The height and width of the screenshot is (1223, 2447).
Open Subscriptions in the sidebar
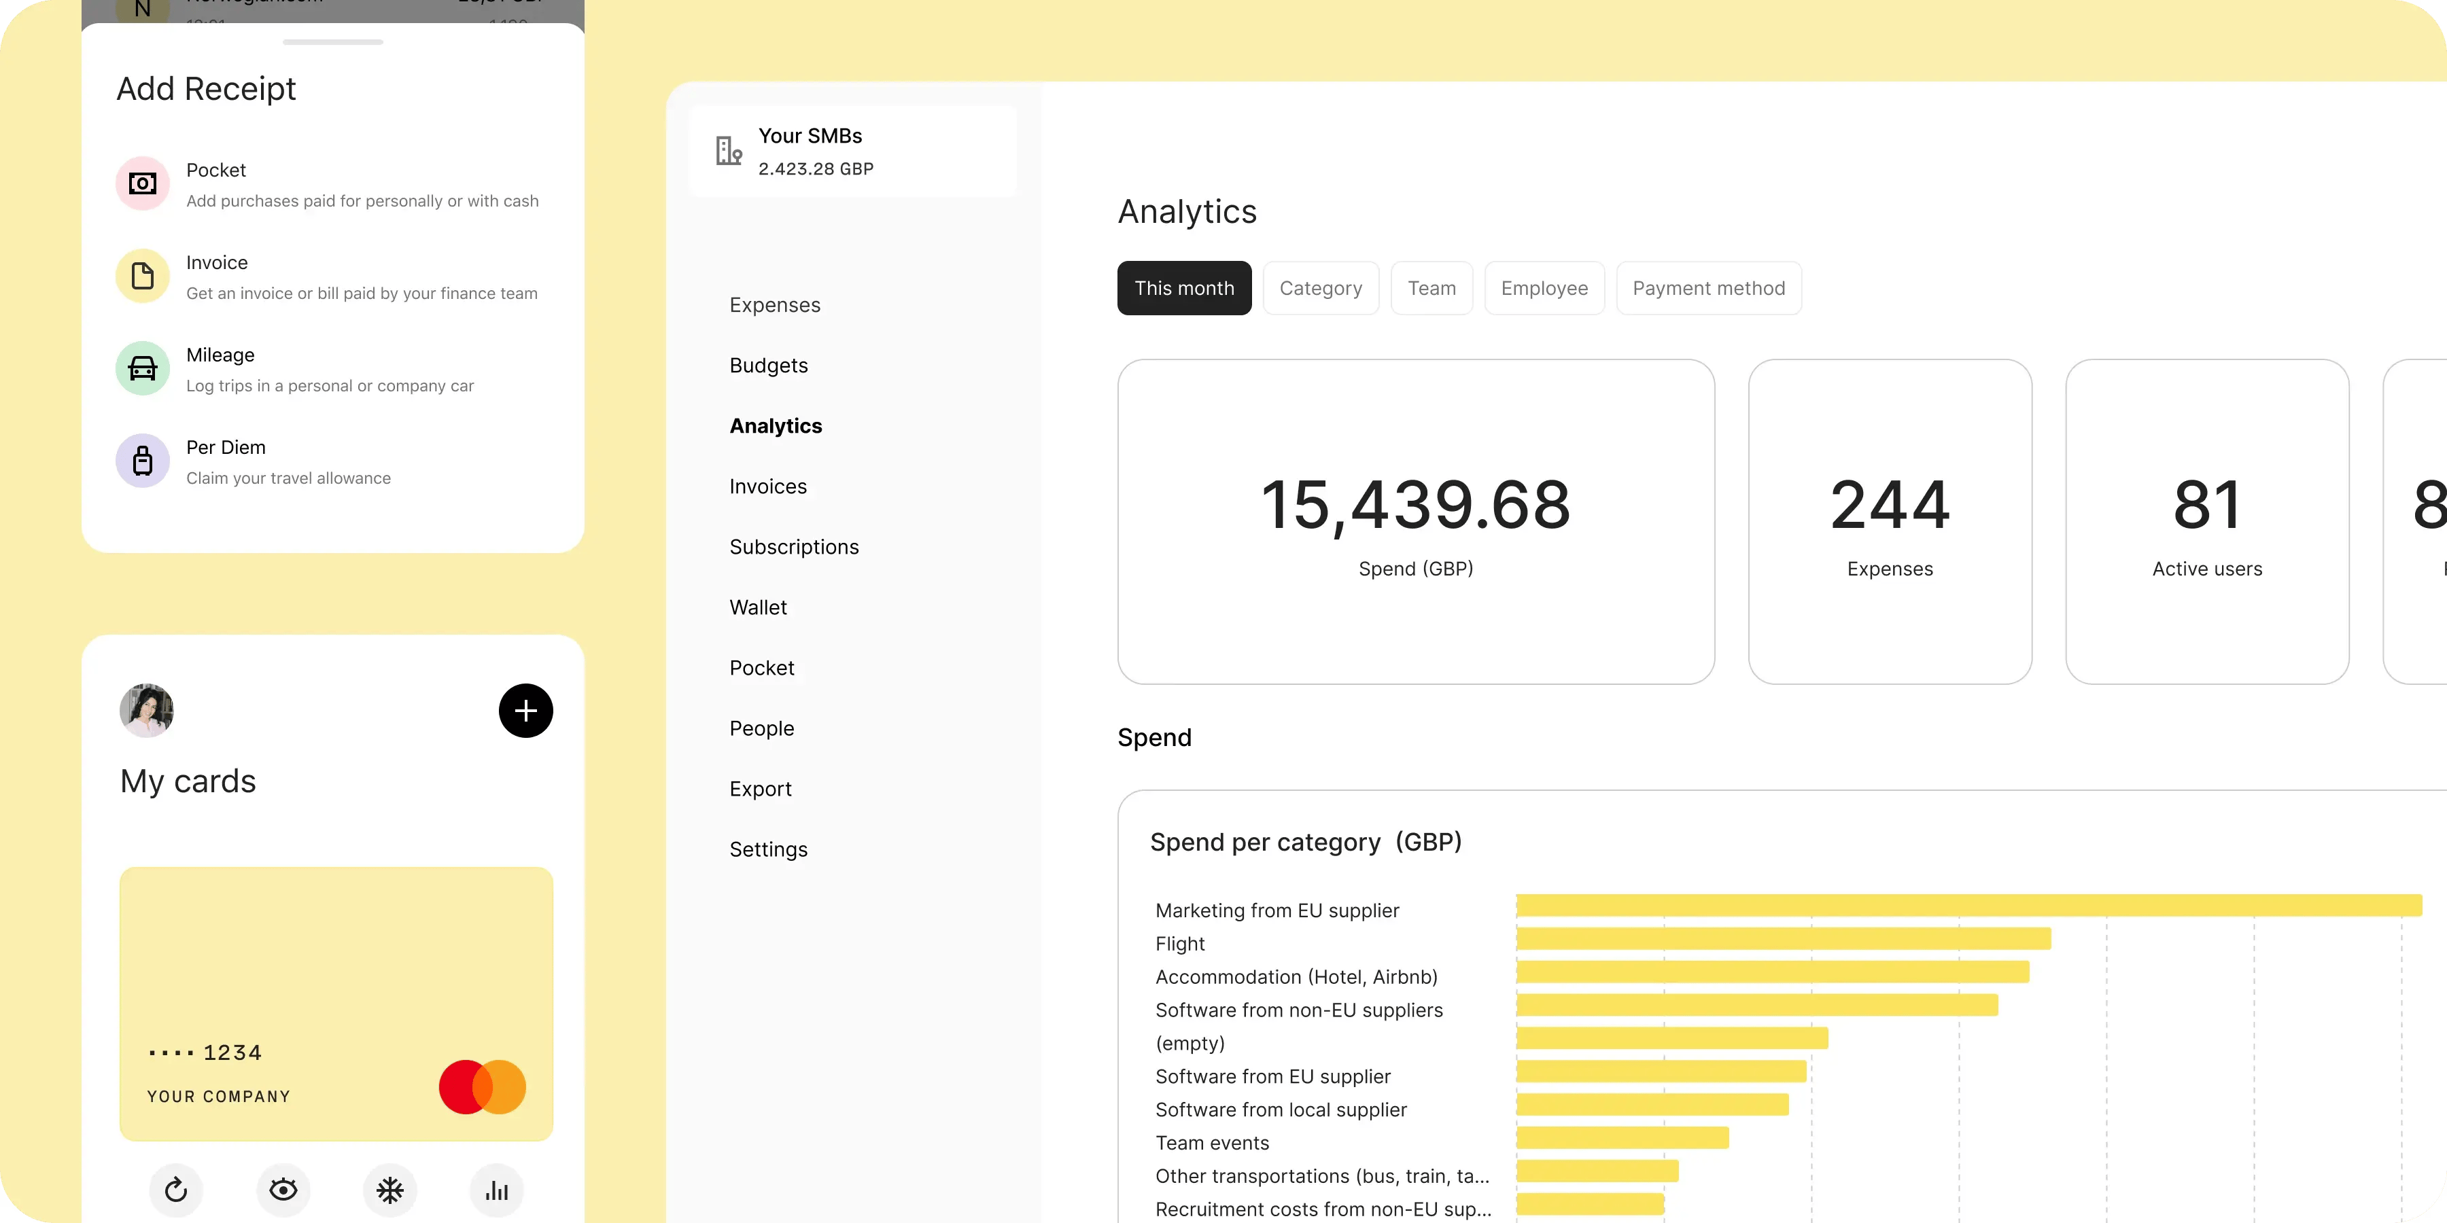tap(794, 547)
